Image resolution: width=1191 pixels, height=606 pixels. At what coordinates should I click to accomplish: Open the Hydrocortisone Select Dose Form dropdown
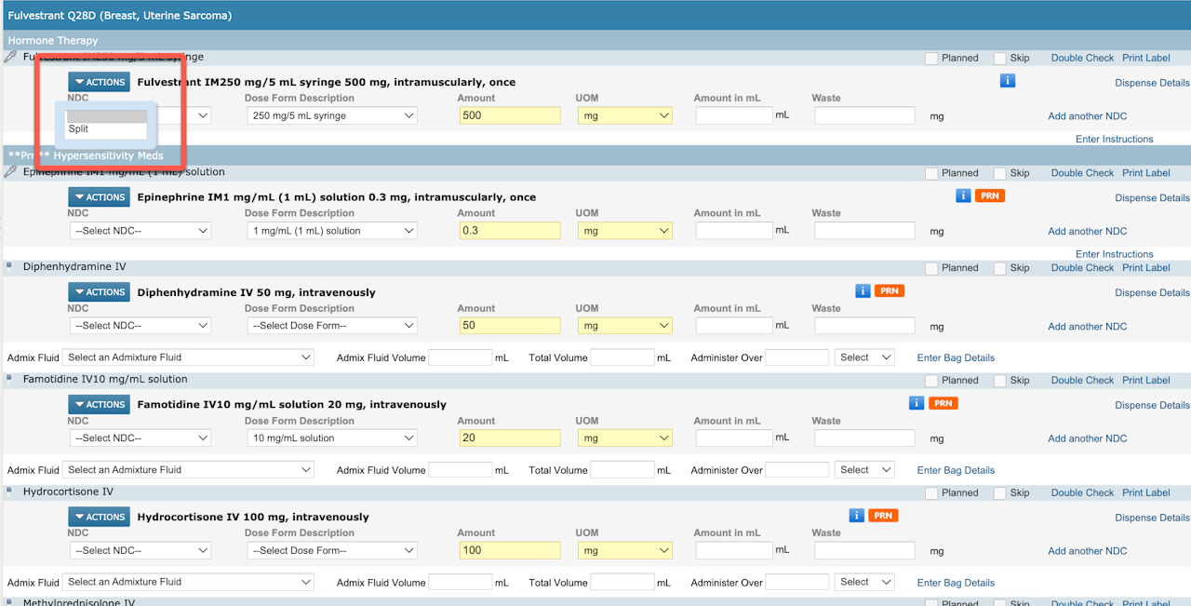(x=331, y=551)
